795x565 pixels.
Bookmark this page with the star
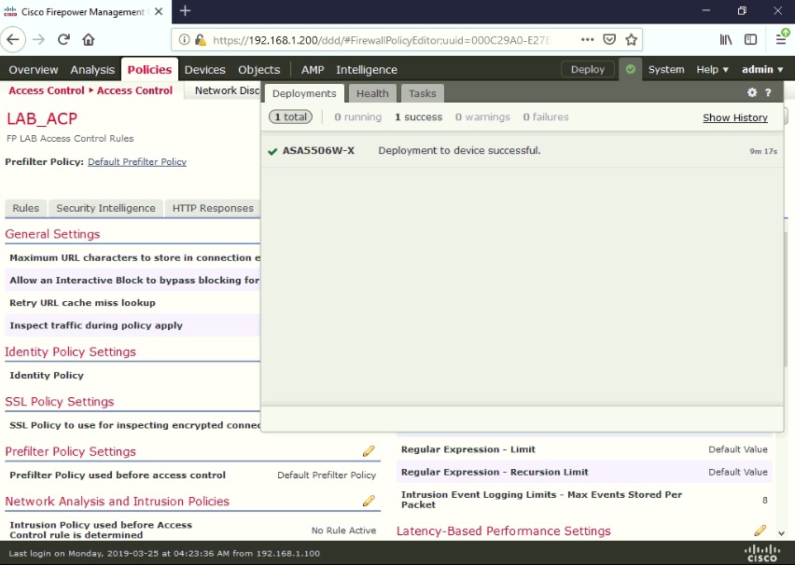631,40
